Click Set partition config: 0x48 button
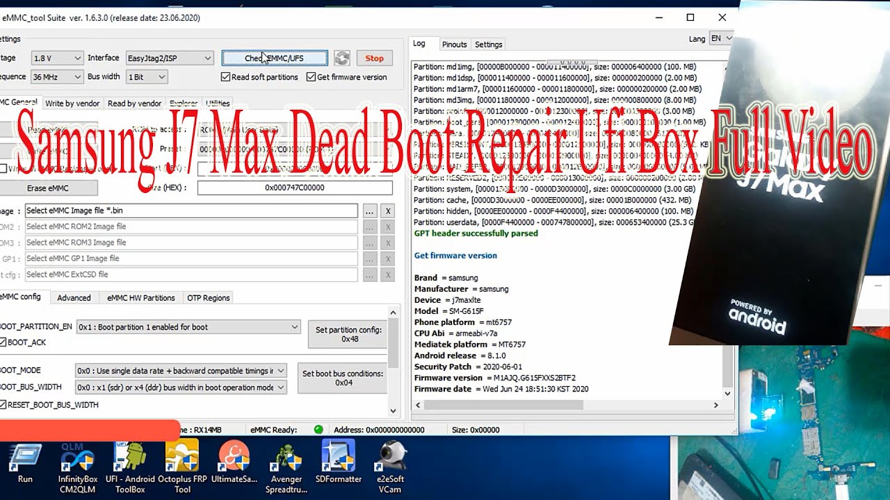 (x=349, y=335)
